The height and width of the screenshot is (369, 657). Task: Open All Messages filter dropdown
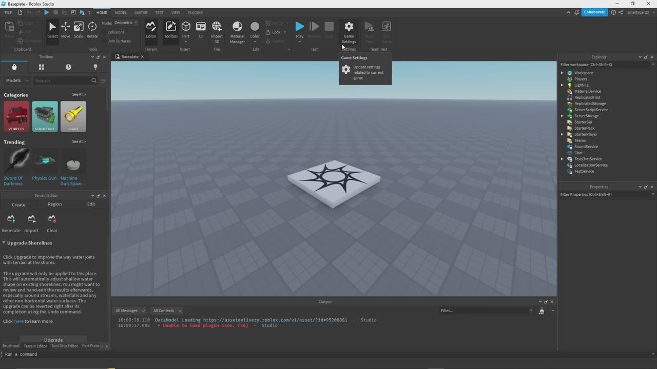(130, 311)
